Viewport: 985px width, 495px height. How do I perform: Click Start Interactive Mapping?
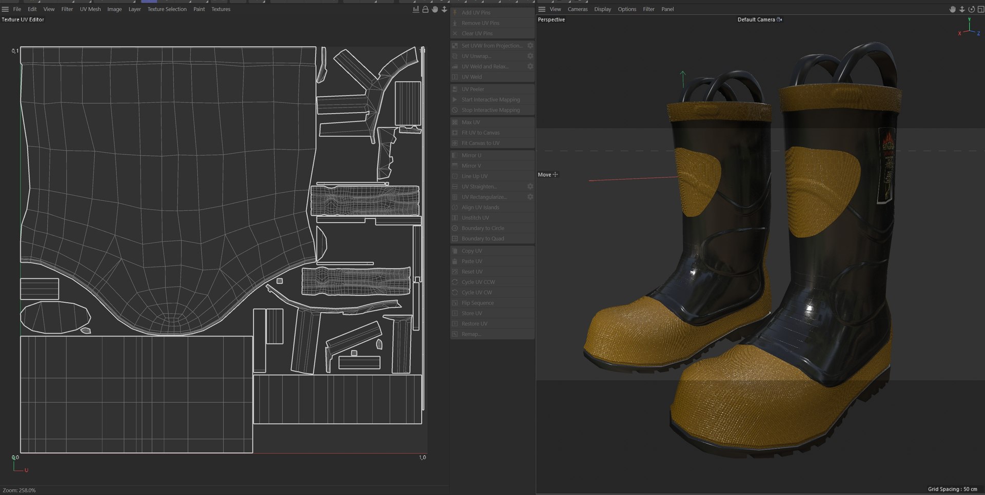493,99
